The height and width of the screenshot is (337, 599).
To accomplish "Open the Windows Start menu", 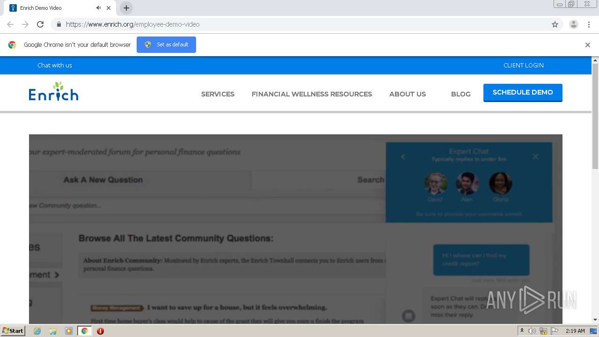I will [13, 331].
